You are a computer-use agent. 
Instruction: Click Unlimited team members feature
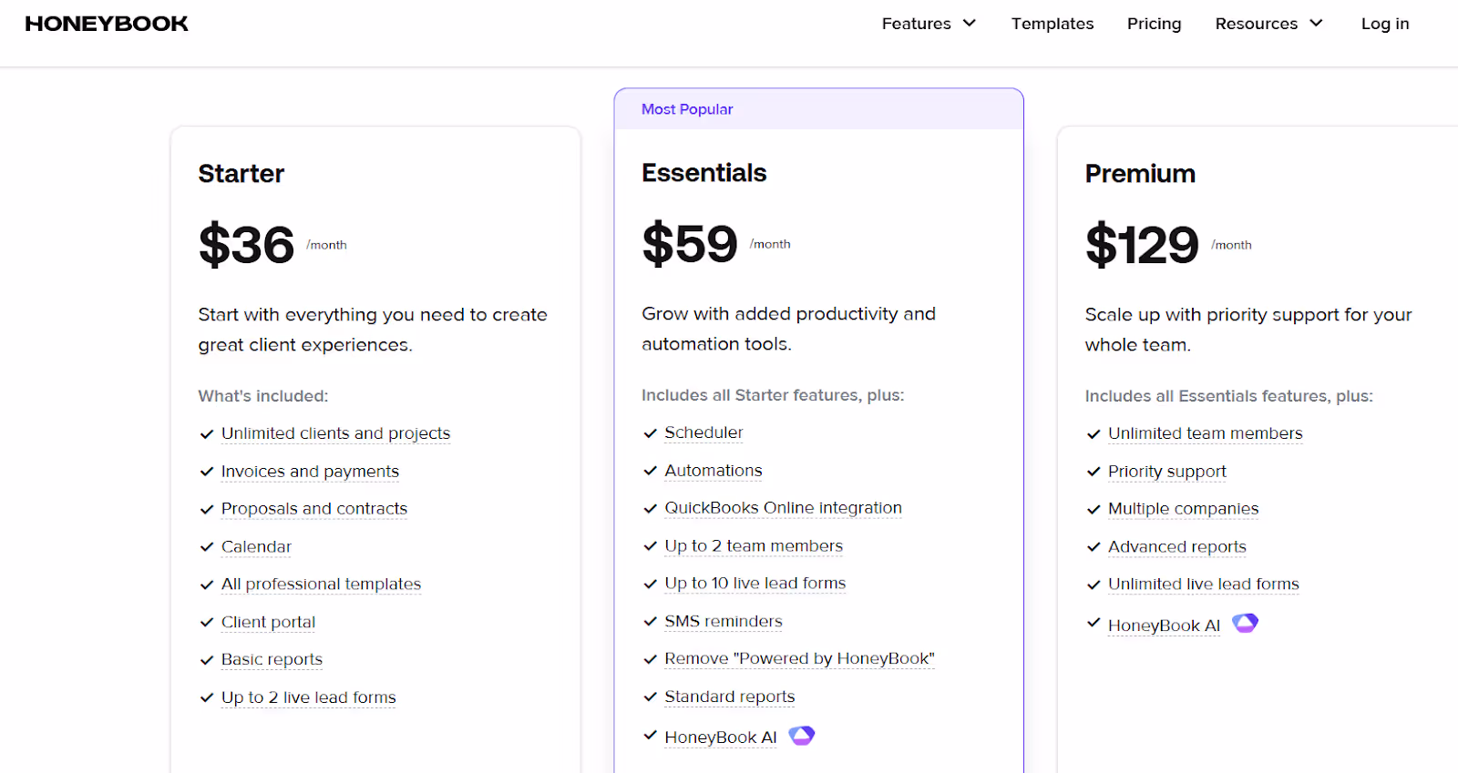1205,433
